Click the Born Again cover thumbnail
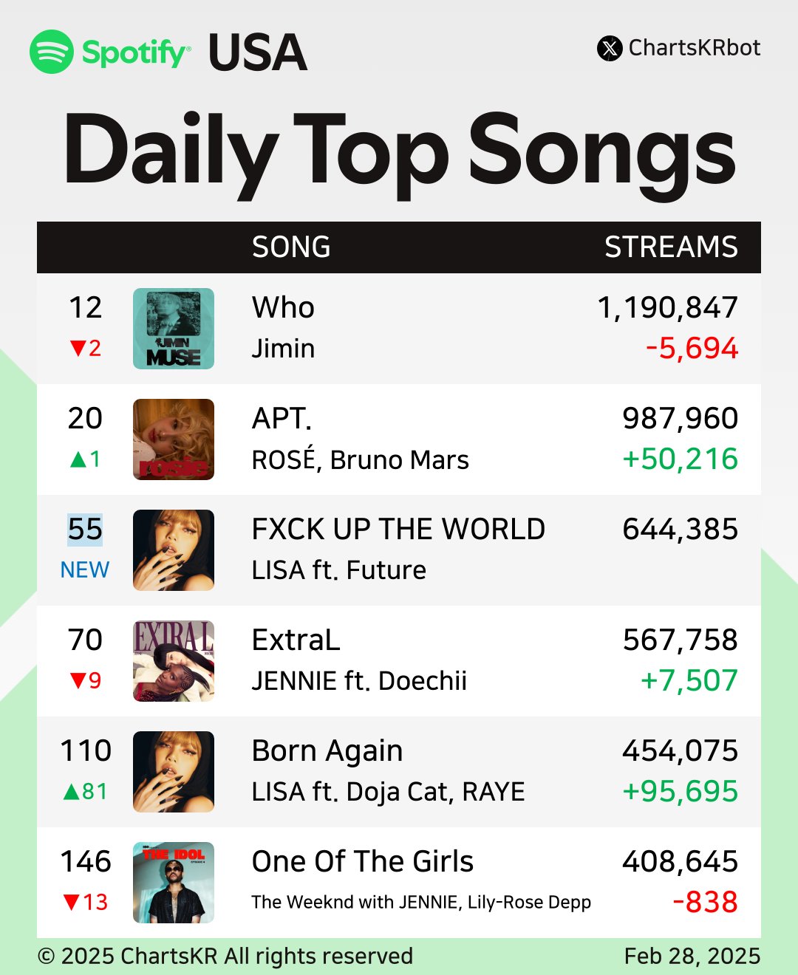The height and width of the screenshot is (975, 798). click(174, 772)
